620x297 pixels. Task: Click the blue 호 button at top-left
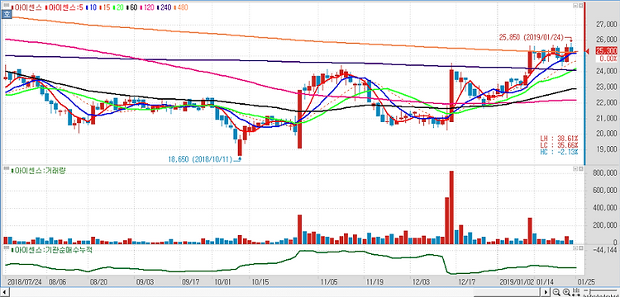click(x=6, y=15)
